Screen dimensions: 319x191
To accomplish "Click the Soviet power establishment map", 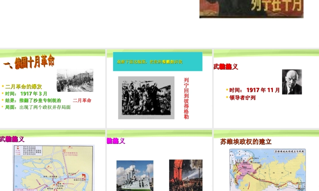I will click(268, 170).
